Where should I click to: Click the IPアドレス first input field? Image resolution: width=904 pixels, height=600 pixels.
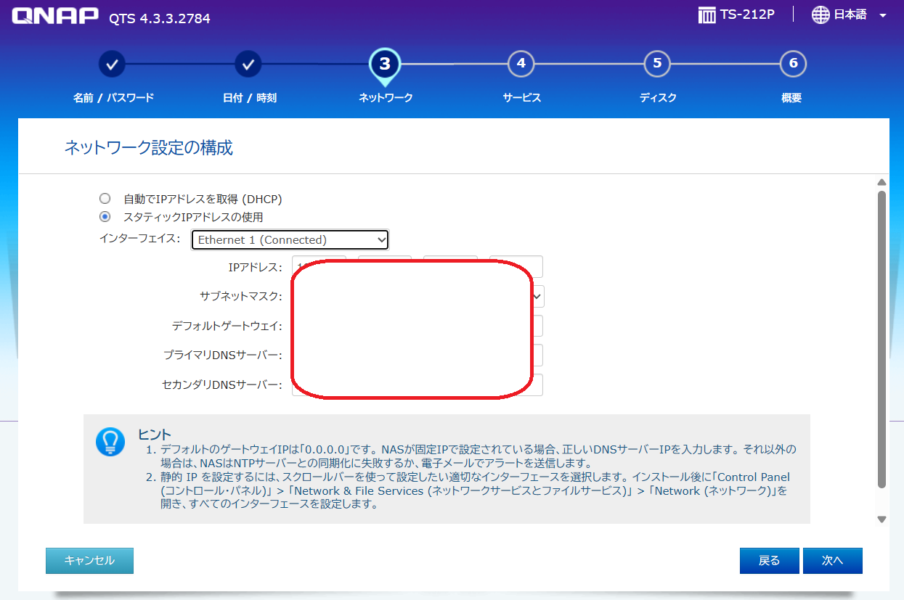319,266
